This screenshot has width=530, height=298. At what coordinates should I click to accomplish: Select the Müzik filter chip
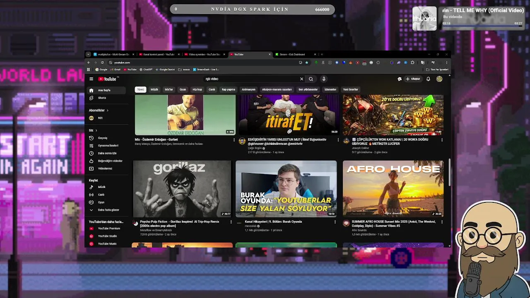coord(154,89)
